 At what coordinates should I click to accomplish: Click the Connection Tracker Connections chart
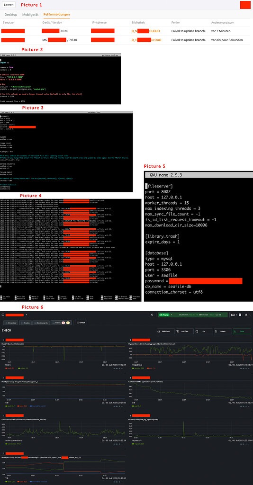(x=64, y=429)
